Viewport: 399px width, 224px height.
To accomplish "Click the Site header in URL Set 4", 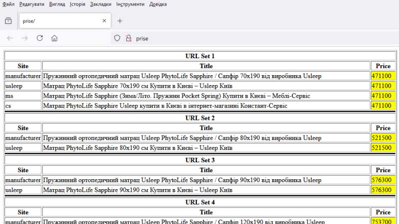I will point(23,213).
